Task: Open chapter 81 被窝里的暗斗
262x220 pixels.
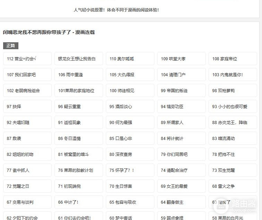Action: (x=79, y=154)
